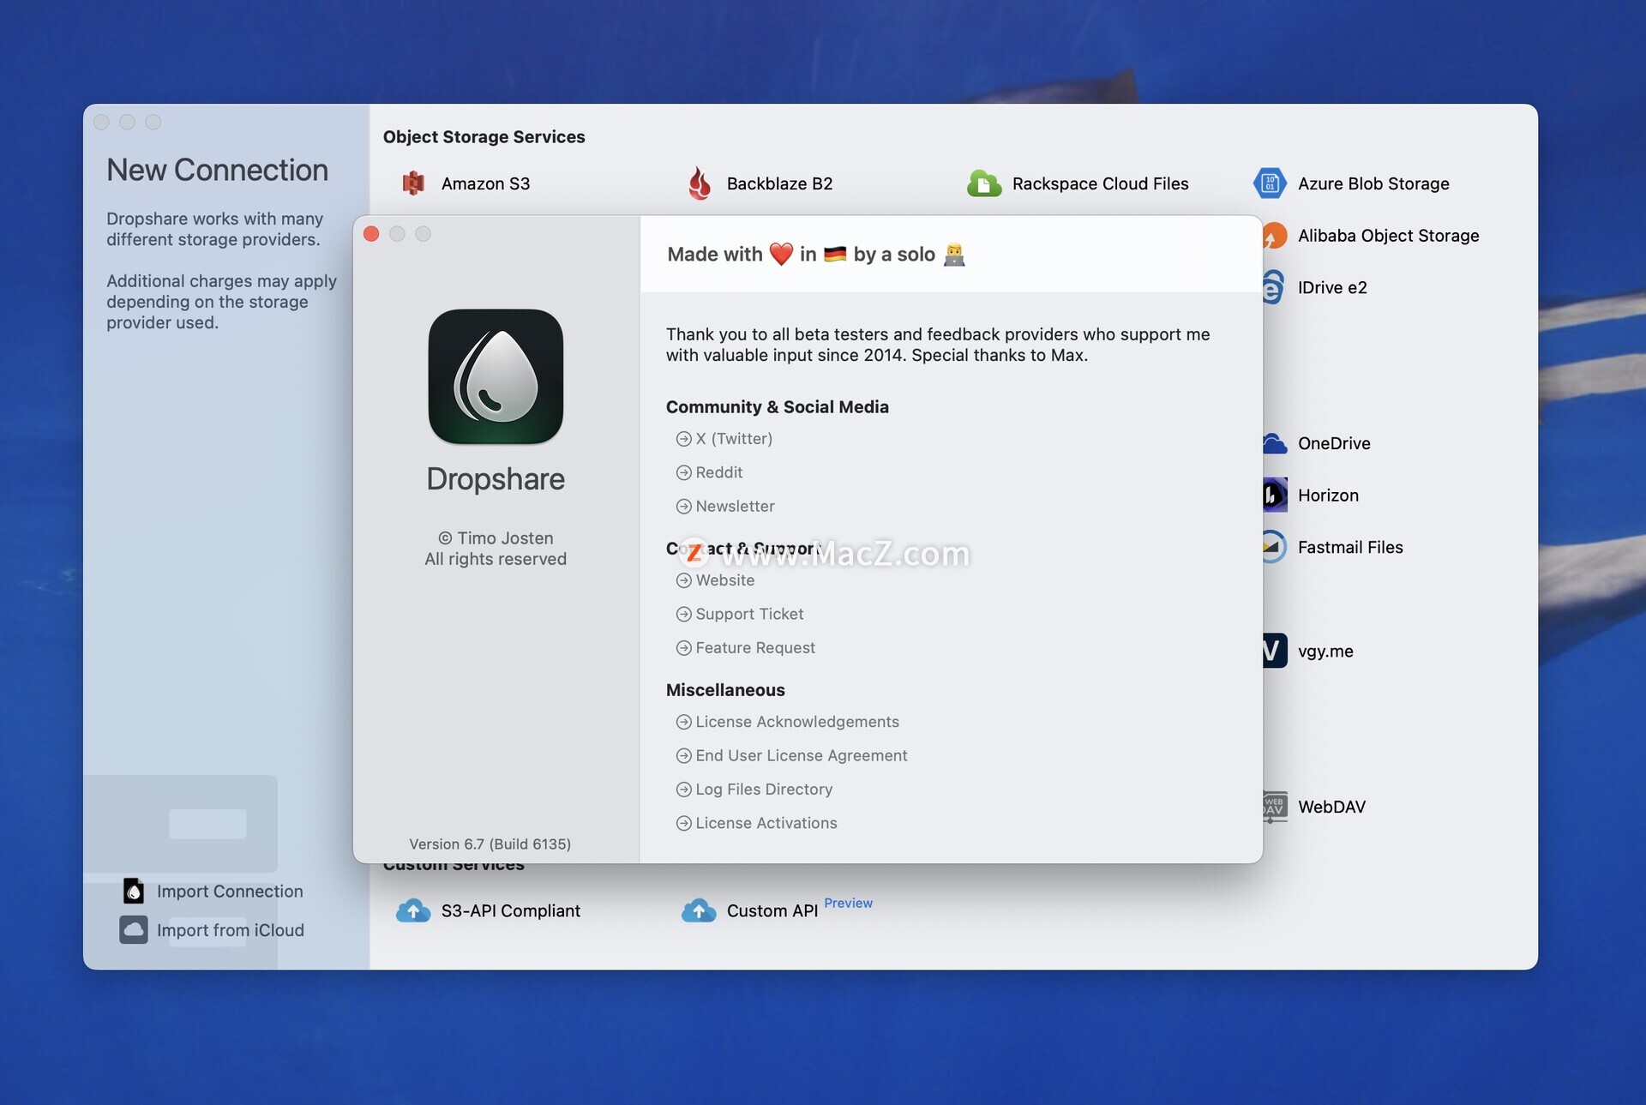The image size is (1646, 1105).
Task: Open the Reddit community link
Action: [x=718, y=472]
